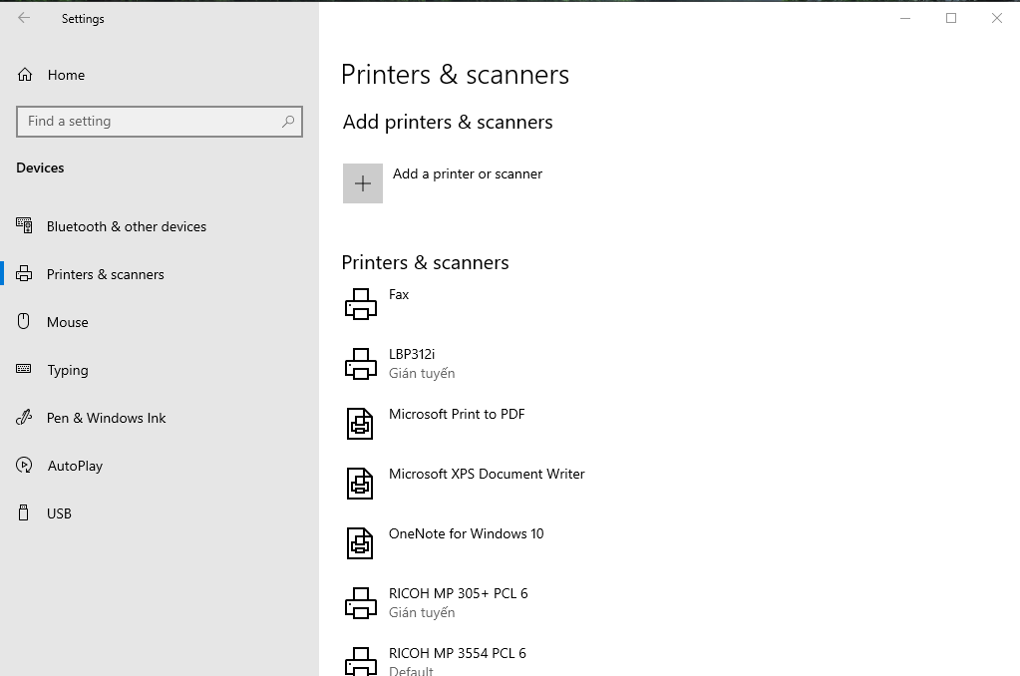The width and height of the screenshot is (1020, 676).
Task: Click the search magnifier icon
Action: pos(288,122)
